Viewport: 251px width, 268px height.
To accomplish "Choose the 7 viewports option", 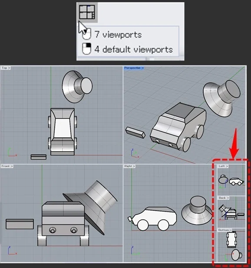I will coord(118,35).
